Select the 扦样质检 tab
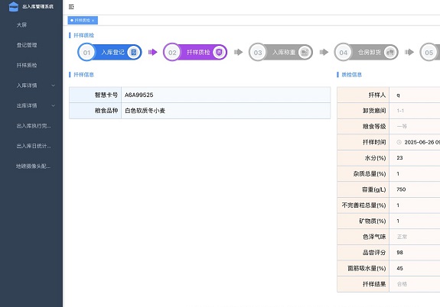Screen dimensions: 440x307 tap(83, 20)
